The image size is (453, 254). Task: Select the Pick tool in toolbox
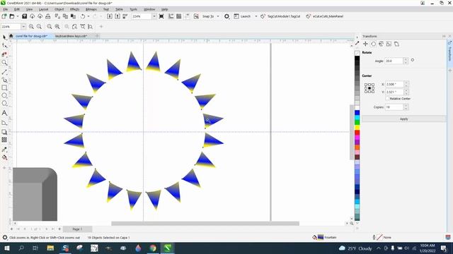pos(4,37)
